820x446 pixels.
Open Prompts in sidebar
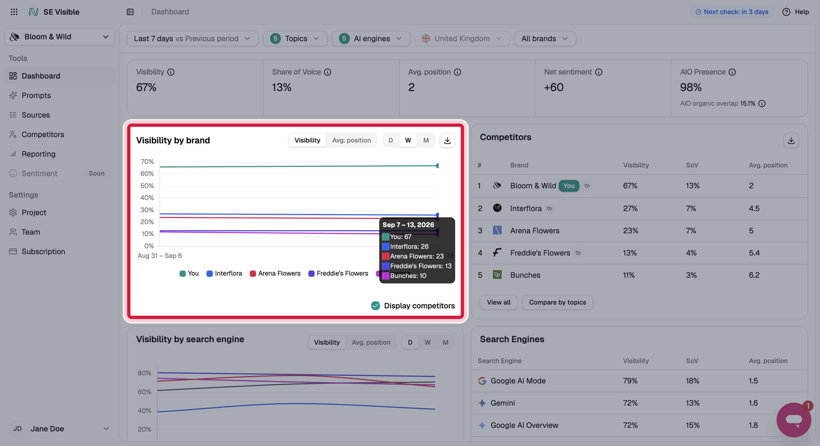60,95
